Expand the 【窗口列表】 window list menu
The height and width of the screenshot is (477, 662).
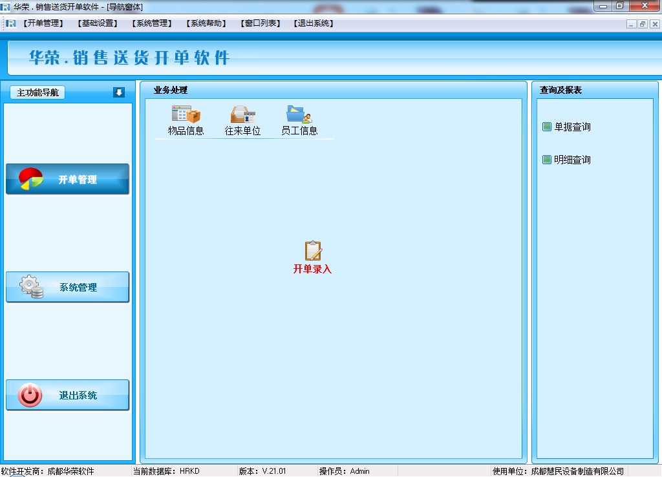coord(260,23)
